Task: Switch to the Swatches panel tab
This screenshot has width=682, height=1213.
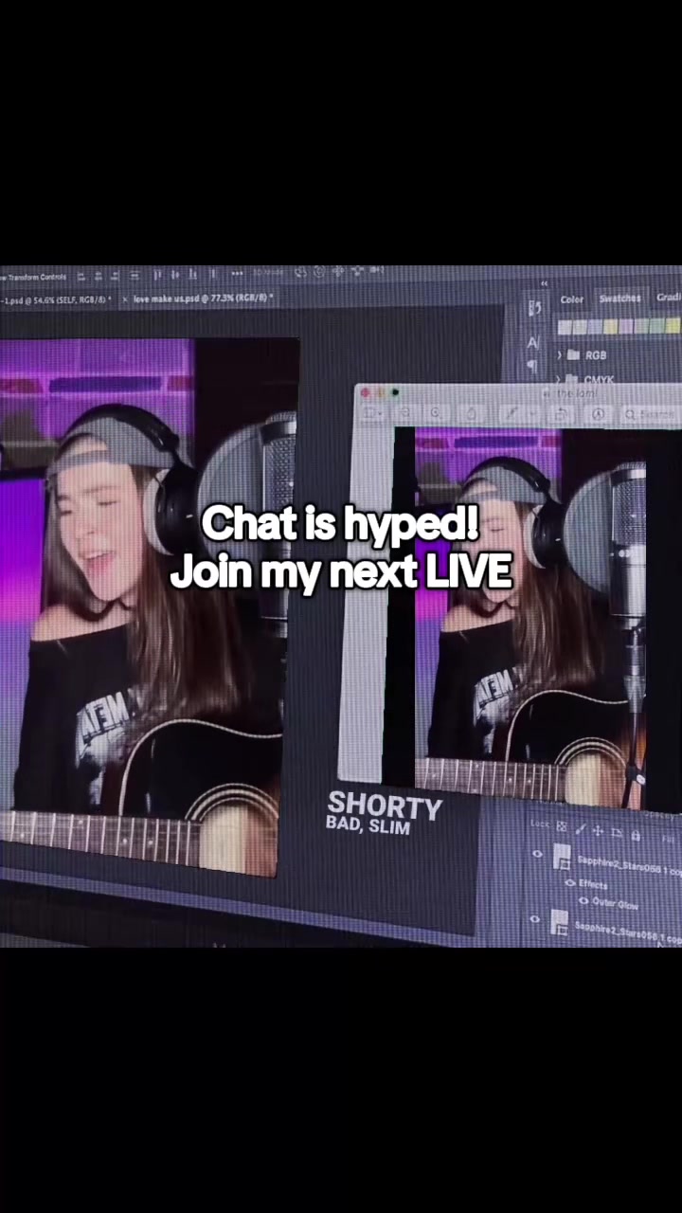Action: [620, 299]
